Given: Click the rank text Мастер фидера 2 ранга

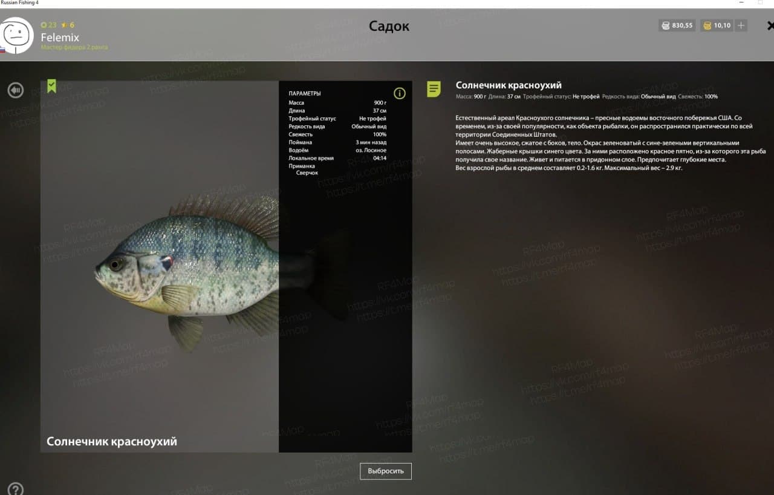Looking at the screenshot, I should coord(74,47).
